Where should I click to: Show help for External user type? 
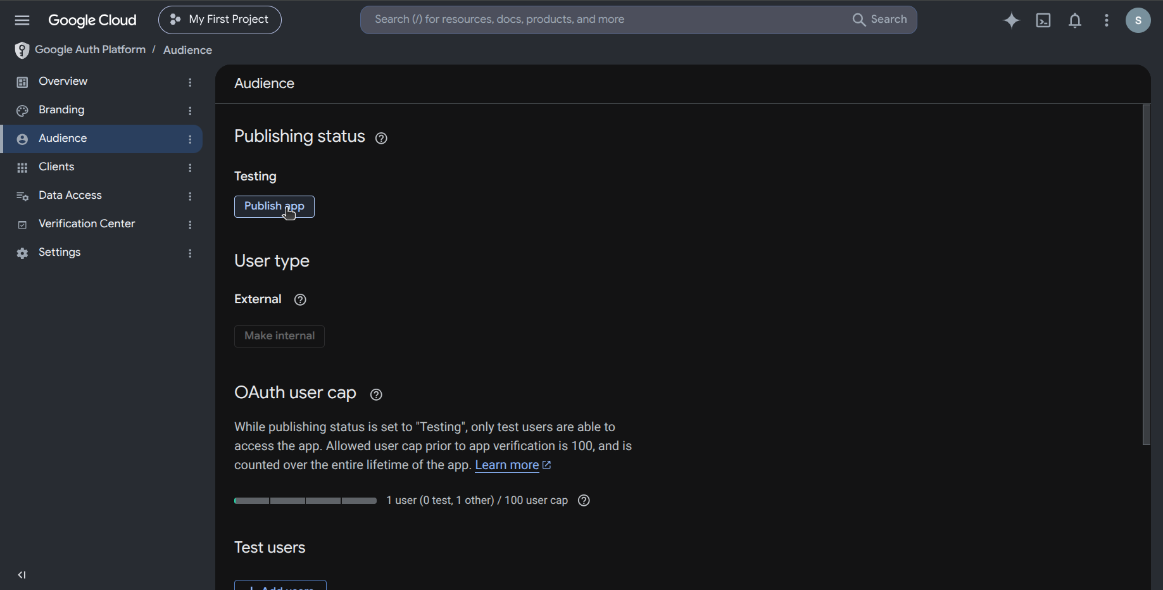pyautogui.click(x=300, y=299)
